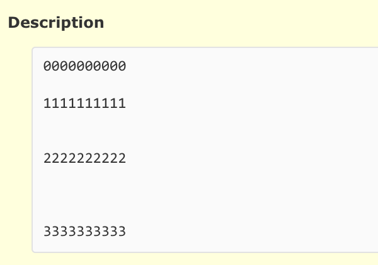Place the cursor on the last zero digit
Image resolution: width=378 pixels, height=265 pixels.
coord(122,66)
